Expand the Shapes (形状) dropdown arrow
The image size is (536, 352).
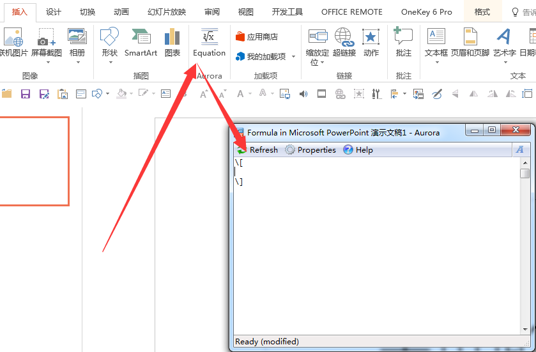point(111,62)
